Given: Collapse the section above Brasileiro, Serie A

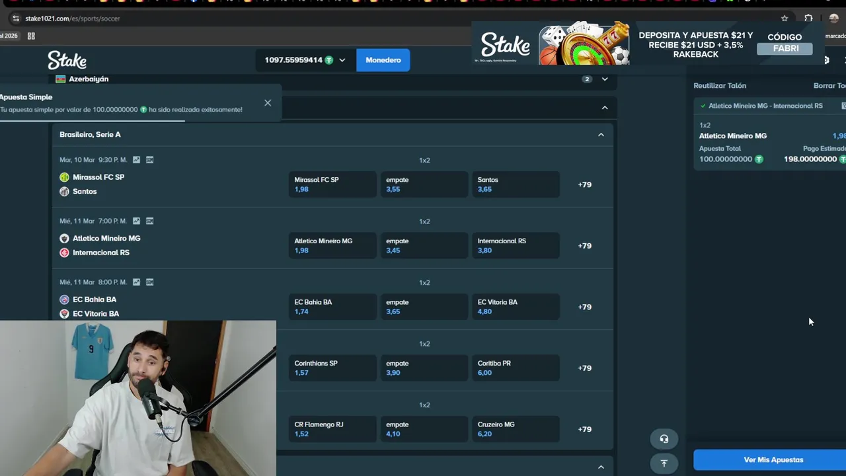Looking at the screenshot, I should [x=605, y=108].
